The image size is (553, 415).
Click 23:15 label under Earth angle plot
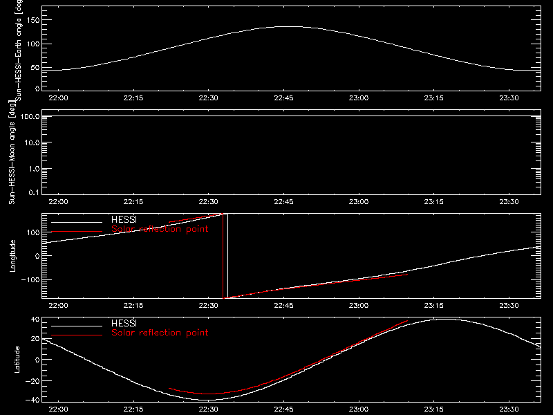click(x=434, y=98)
